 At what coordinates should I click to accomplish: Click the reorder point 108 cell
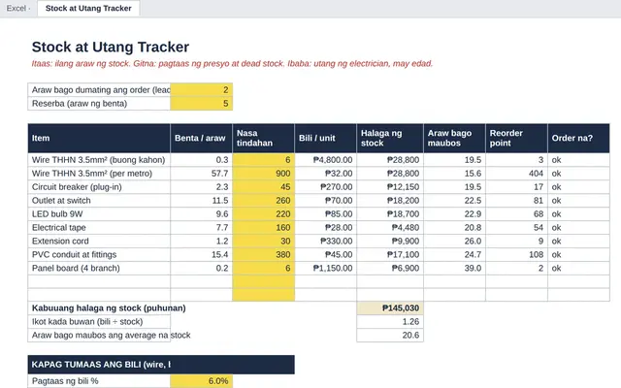(x=516, y=254)
